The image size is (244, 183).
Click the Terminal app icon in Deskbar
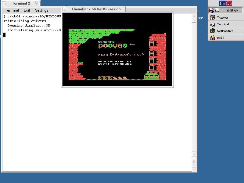click(212, 24)
